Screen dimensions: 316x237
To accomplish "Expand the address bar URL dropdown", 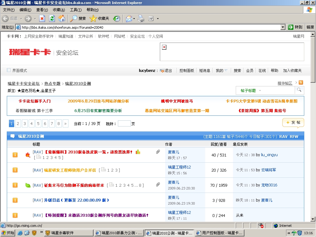I will (x=283, y=27).
